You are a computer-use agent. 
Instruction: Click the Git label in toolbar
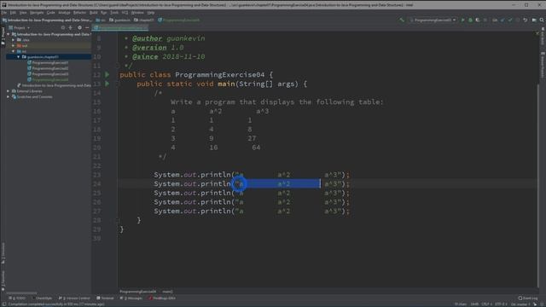click(x=495, y=20)
